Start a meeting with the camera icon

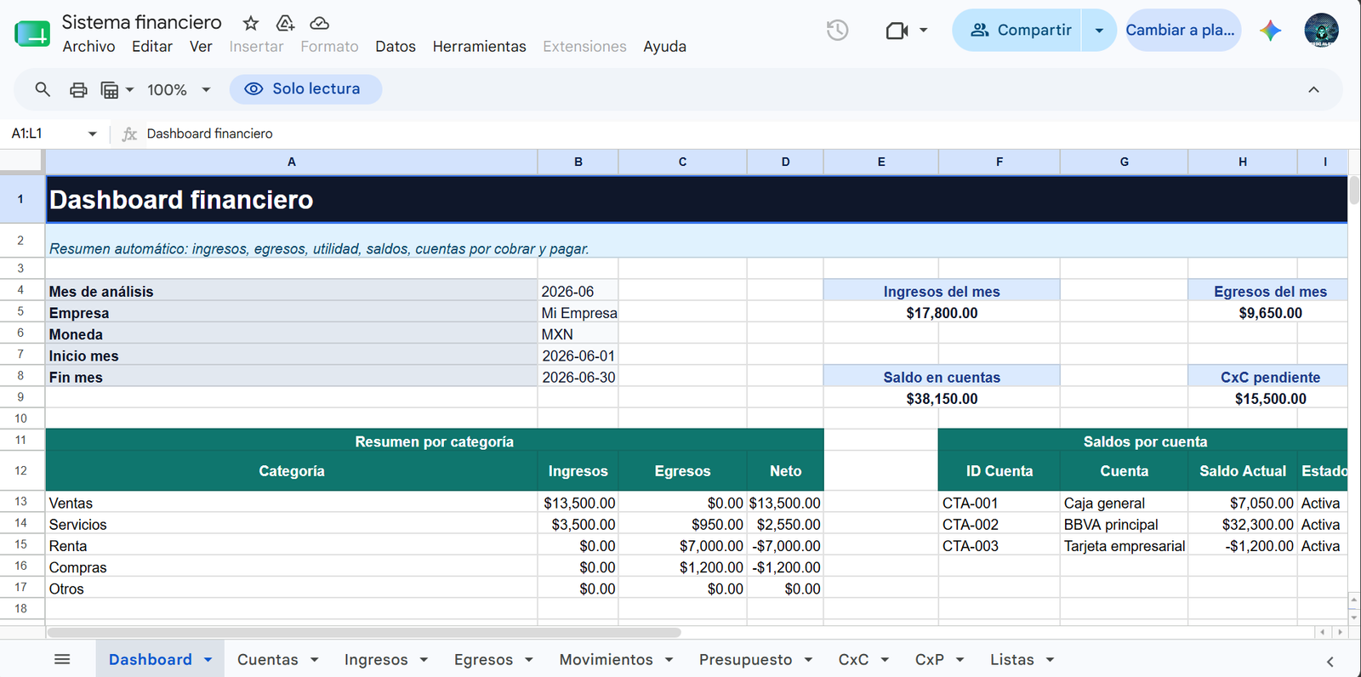click(897, 31)
